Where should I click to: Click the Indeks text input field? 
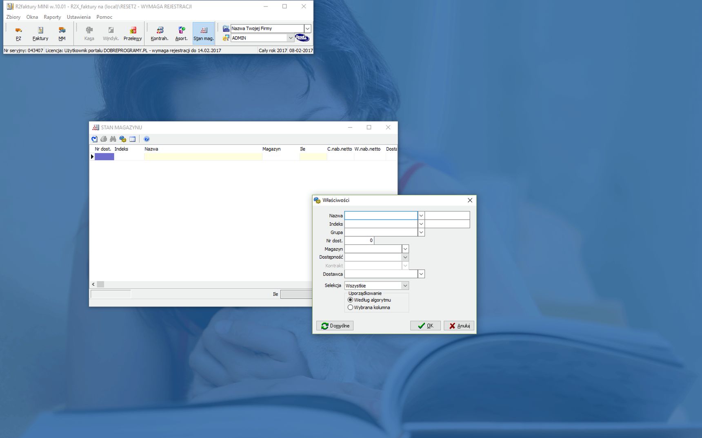pyautogui.click(x=381, y=224)
